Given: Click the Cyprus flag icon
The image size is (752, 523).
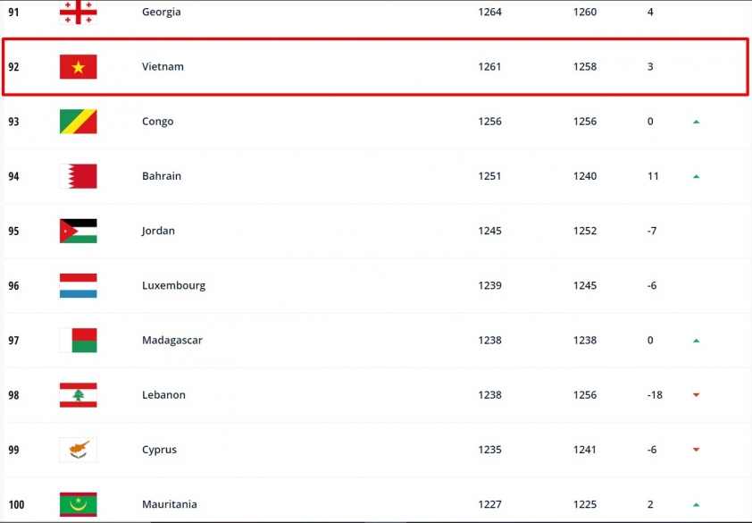Looking at the screenshot, I should pos(79,450).
